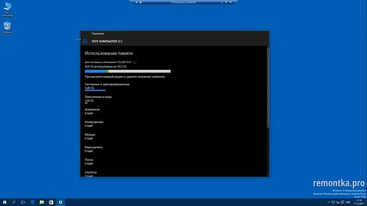The width and height of the screenshot is (367, 206).
Task: Click the circular back arrow next to ЭТОТ КОМПЬЮТЕР
Action: [x=85, y=41]
